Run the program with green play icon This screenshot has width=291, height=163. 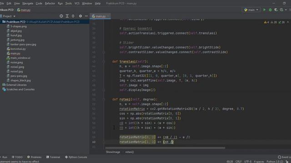coord(264,10)
